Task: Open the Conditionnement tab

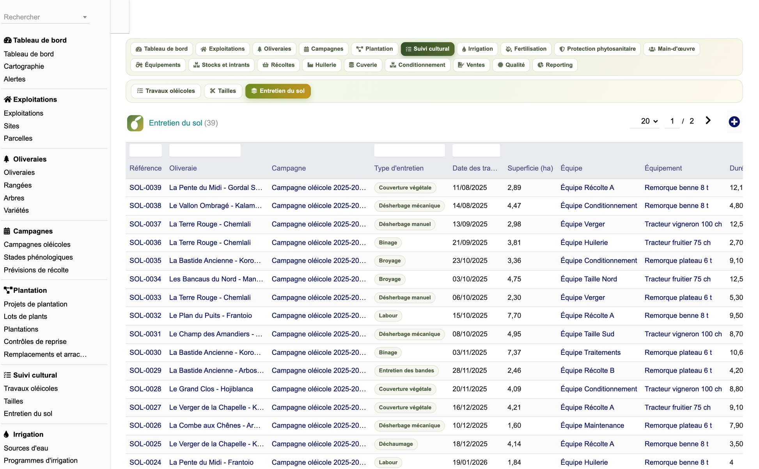Action: pyautogui.click(x=417, y=65)
